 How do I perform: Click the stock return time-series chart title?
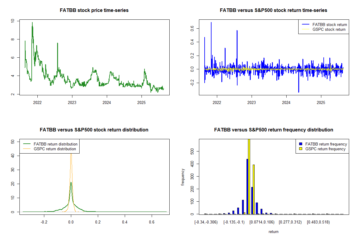pyautogui.click(x=273, y=10)
